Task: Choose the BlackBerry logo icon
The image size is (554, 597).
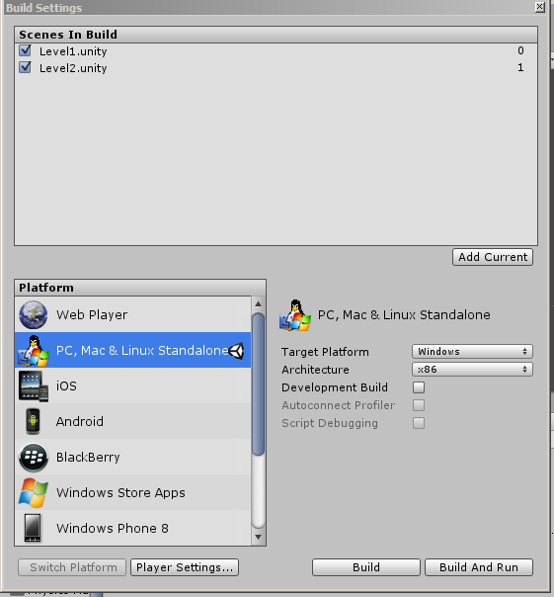Action: click(34, 457)
